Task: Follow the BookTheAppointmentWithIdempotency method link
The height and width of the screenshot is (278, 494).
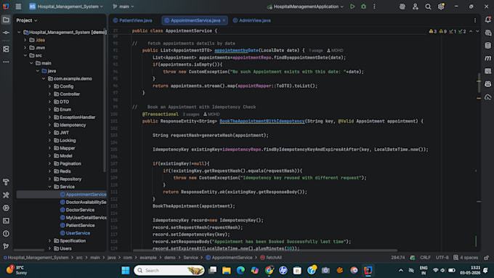Action: [262, 121]
